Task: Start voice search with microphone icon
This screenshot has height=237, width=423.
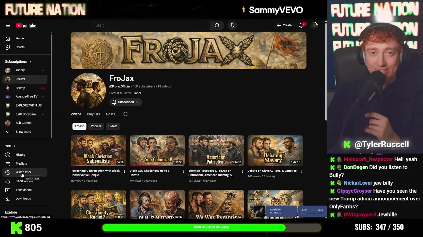Action: coord(232,25)
